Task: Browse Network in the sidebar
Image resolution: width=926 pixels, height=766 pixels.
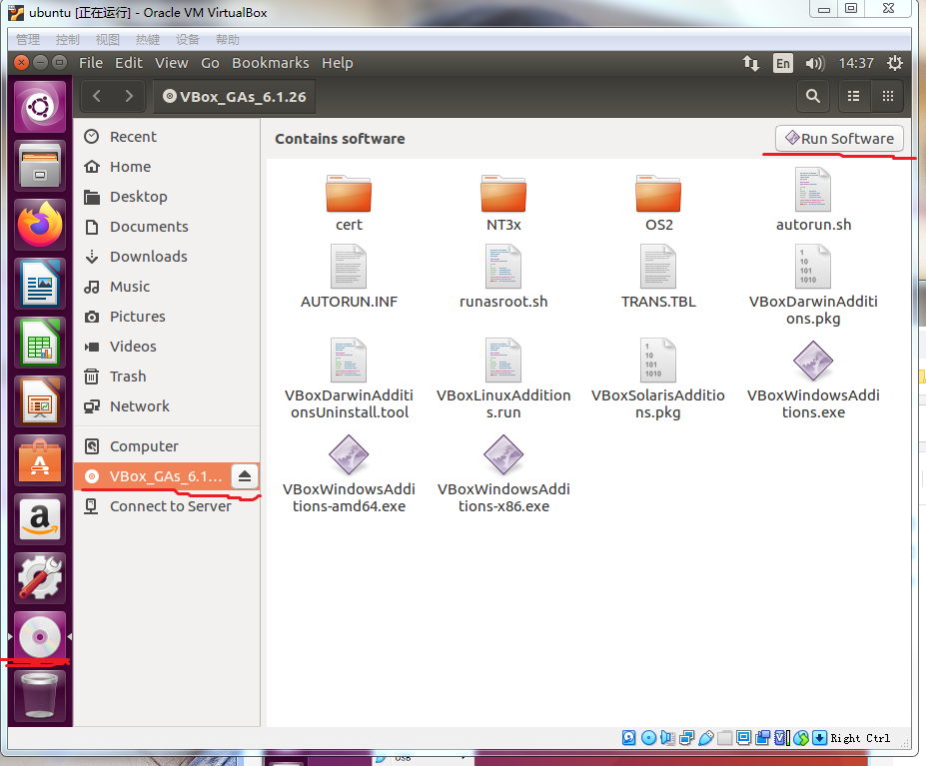Action: coord(167,406)
